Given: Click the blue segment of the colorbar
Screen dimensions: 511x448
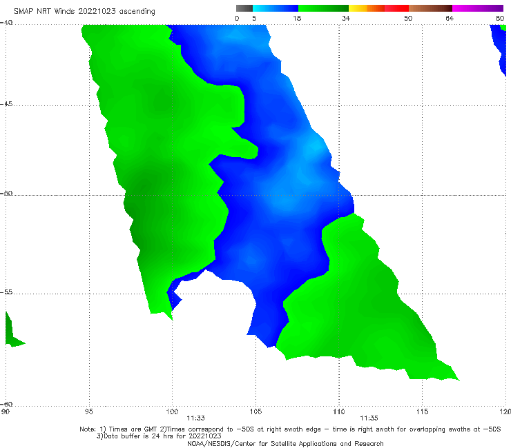Looking at the screenshot, I should [x=276, y=8].
